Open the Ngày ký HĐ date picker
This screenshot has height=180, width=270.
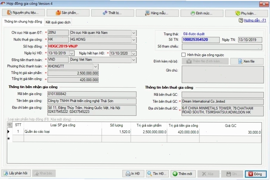pos(72,53)
